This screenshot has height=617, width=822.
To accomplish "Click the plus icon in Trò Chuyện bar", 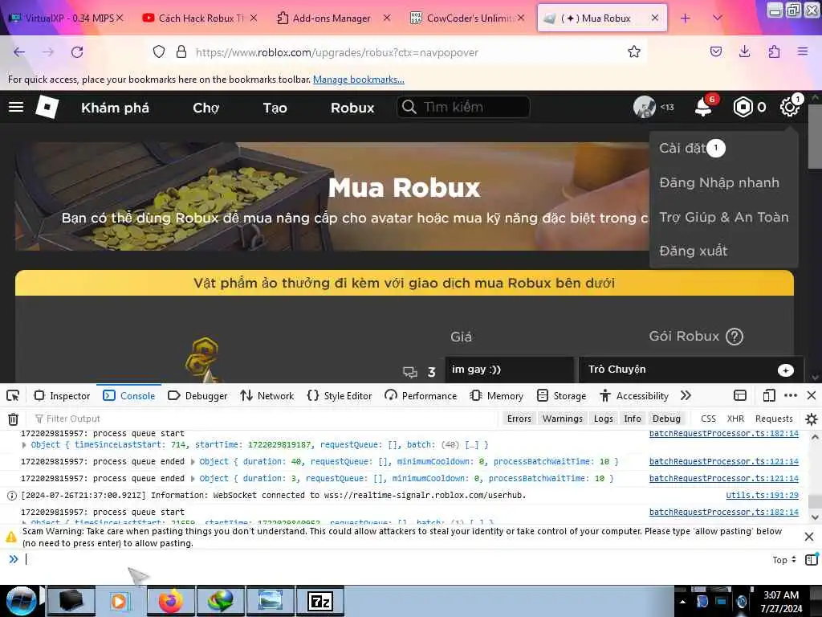I will (x=785, y=370).
